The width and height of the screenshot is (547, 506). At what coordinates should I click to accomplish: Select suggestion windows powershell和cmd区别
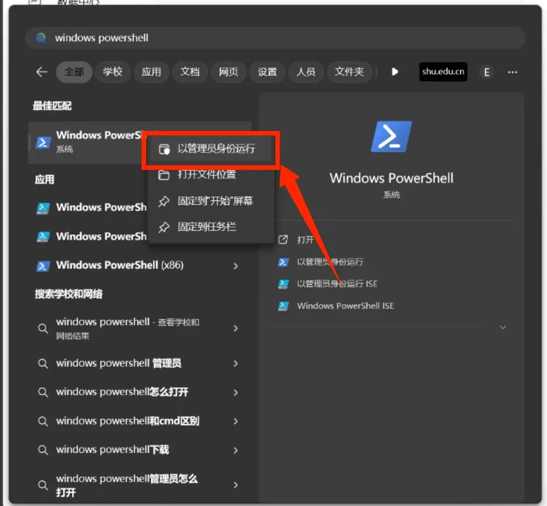pos(140,421)
